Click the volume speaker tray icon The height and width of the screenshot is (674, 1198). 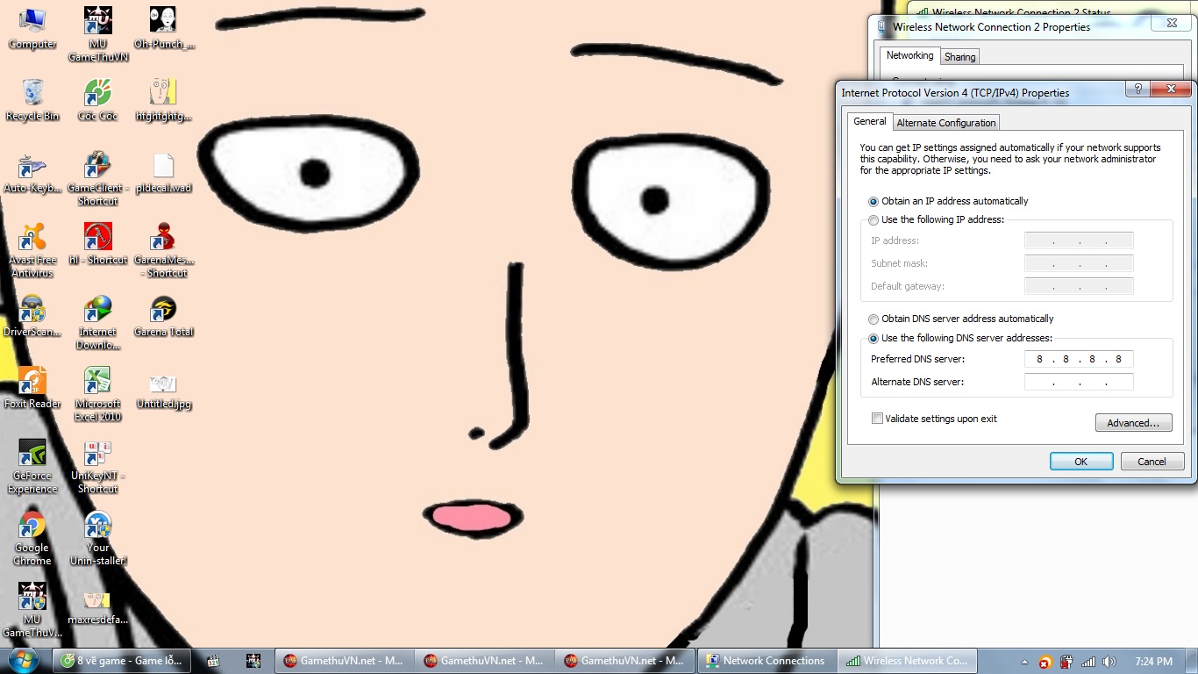(1109, 662)
